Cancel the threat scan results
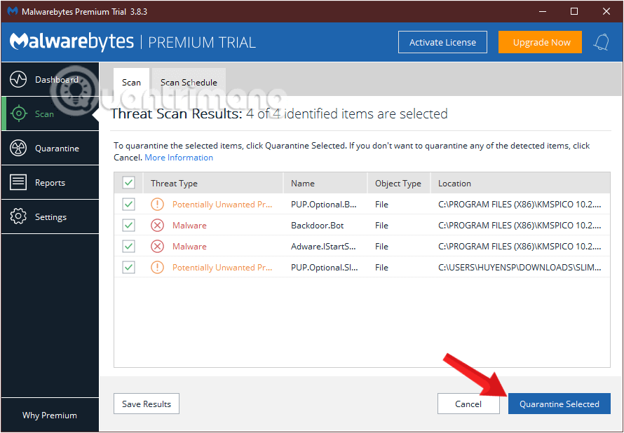The width and height of the screenshot is (624, 433). coord(468,404)
